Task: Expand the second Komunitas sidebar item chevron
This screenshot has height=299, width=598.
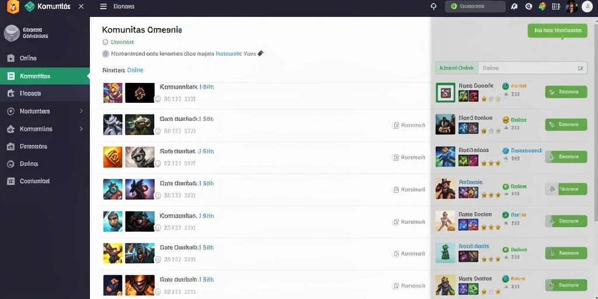Action: point(81,129)
